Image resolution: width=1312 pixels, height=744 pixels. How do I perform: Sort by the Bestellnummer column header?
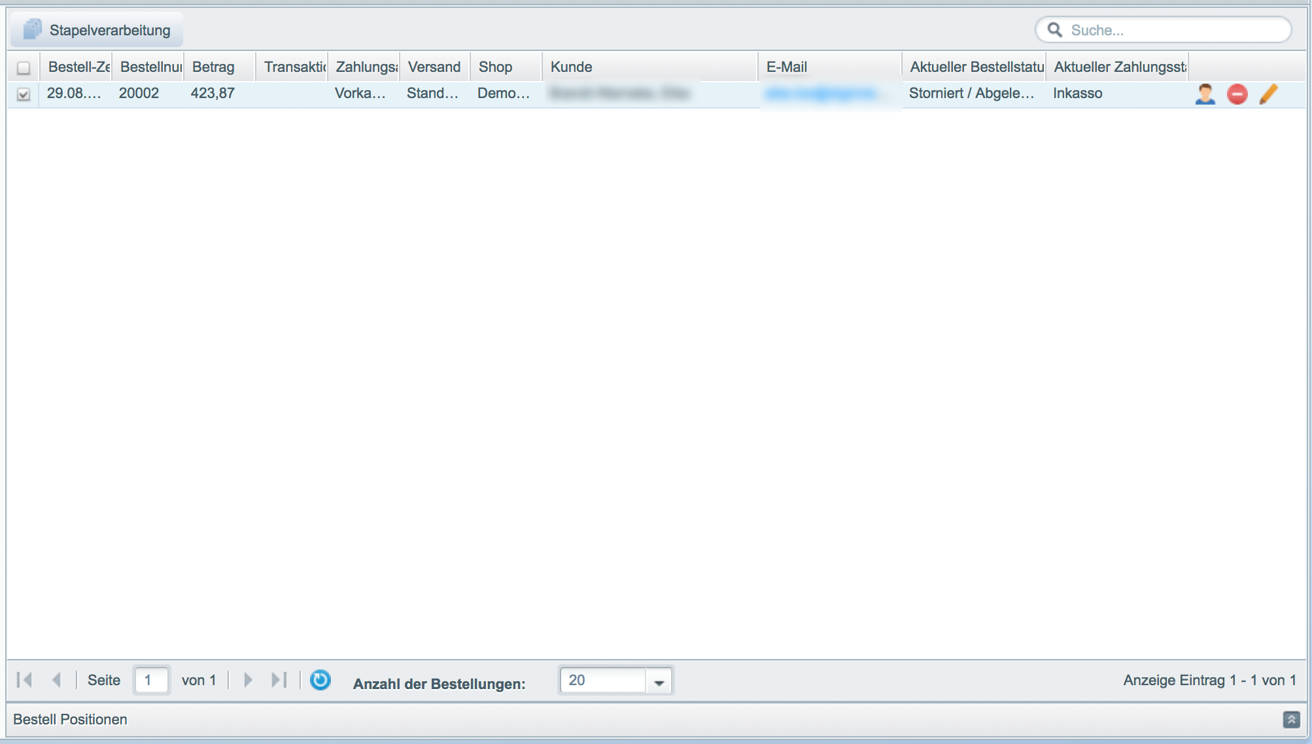point(148,67)
